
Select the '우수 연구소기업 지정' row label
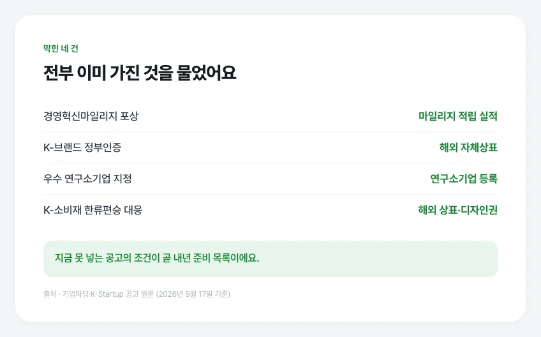point(87,179)
